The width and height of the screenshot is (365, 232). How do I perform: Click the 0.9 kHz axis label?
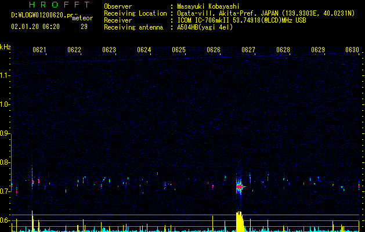point(5,133)
